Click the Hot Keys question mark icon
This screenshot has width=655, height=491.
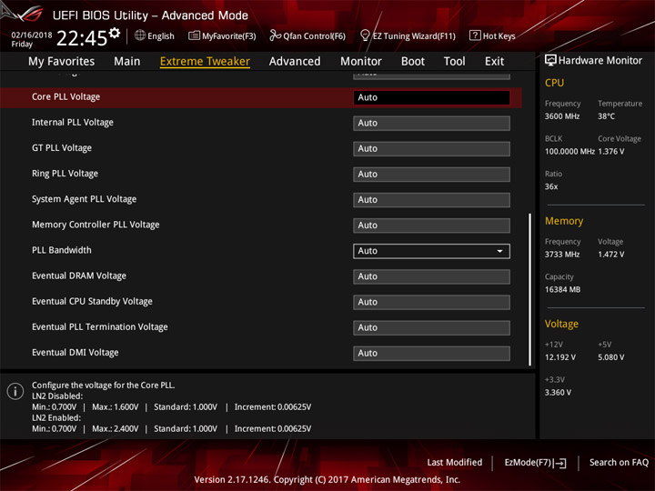[x=475, y=35]
